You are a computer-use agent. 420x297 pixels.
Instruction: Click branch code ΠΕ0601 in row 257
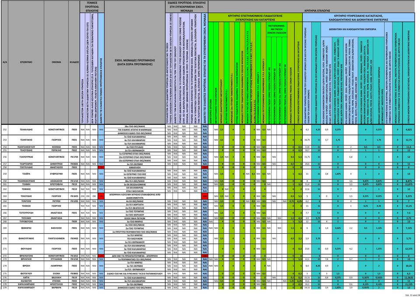coord(74,164)
